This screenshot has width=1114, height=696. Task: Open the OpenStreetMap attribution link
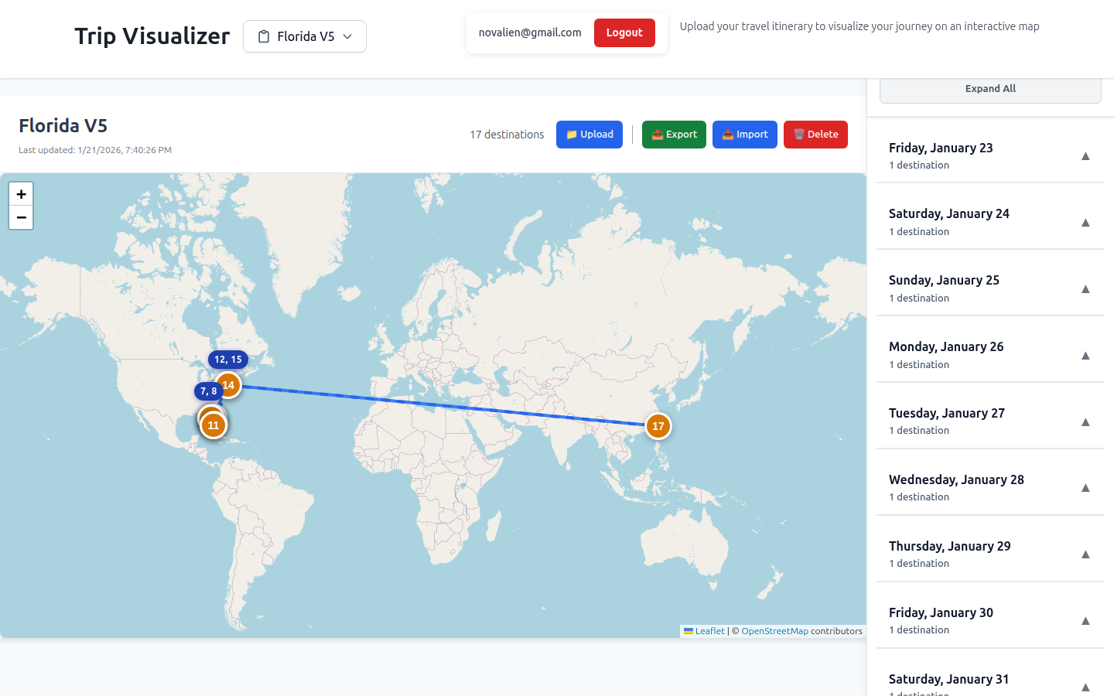coord(774,631)
